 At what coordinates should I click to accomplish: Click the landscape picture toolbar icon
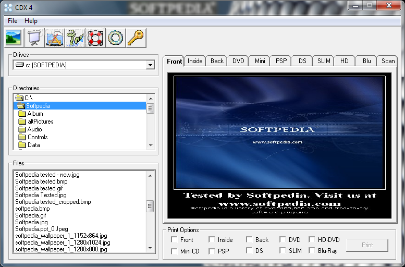[x=14, y=38]
